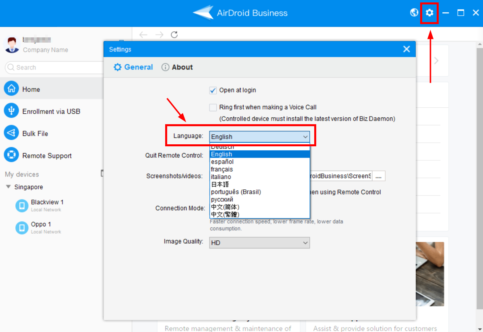
Task: Reload the page with refresh icon
Action: [174, 35]
